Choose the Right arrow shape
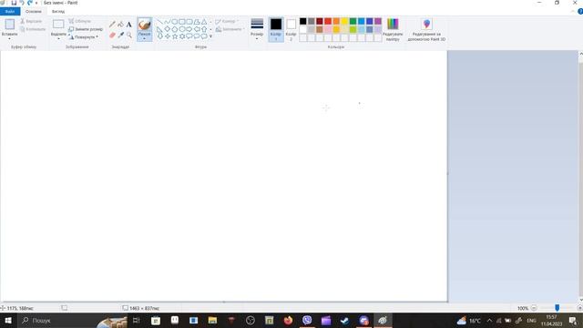This screenshot has width=583, height=328. coord(189,29)
